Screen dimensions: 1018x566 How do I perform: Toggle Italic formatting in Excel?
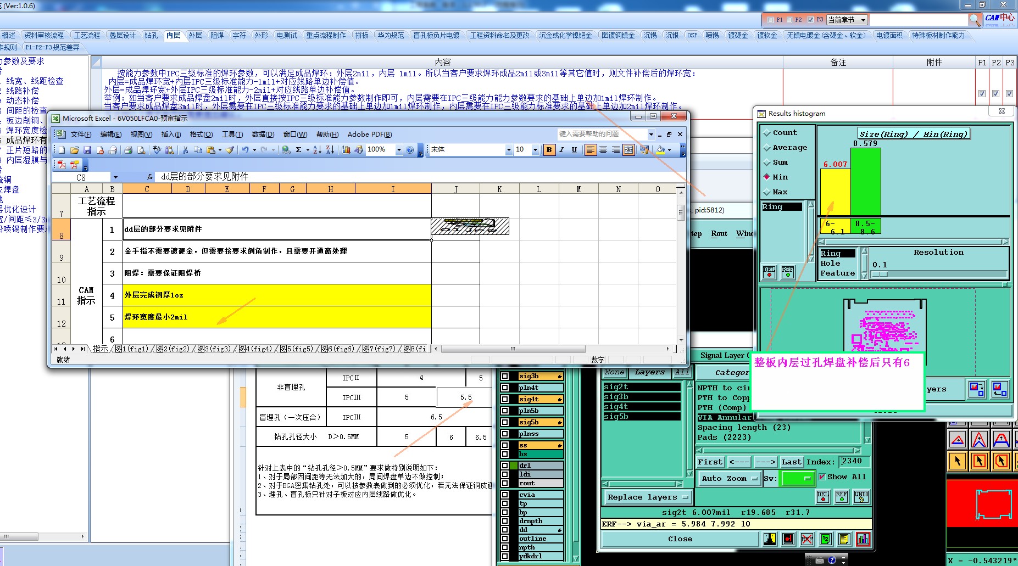click(x=561, y=150)
